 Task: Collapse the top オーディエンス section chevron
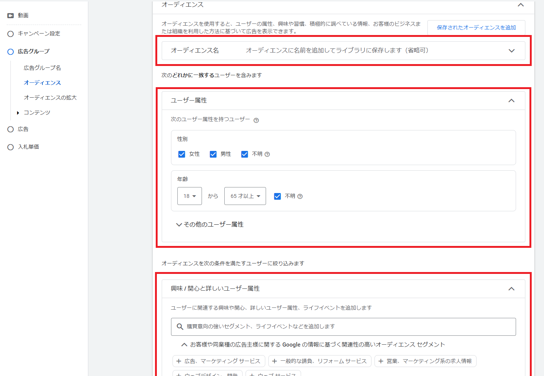pyautogui.click(x=521, y=5)
